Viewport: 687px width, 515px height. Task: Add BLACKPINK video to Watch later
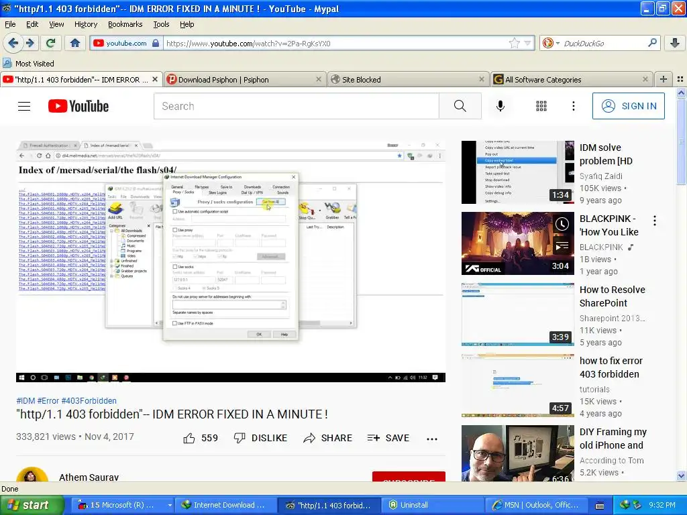pos(562,224)
